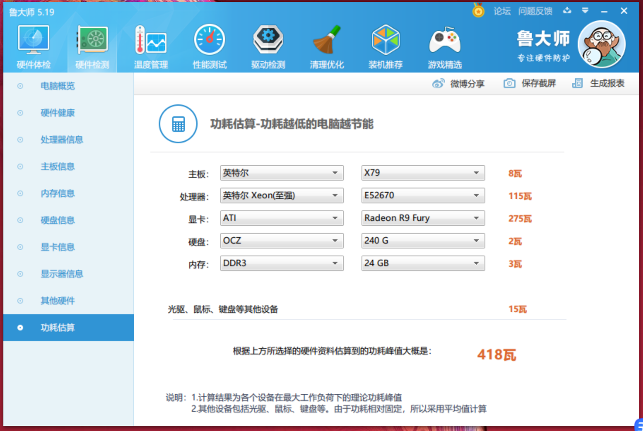Click the skin/theme icon next to 问题反馈
Screen dimensions: 643x431
click(567, 10)
